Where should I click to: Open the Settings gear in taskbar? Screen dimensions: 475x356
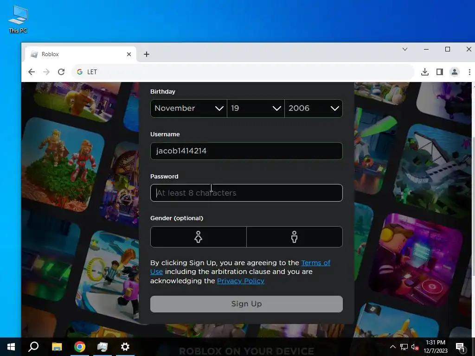[x=125, y=347]
